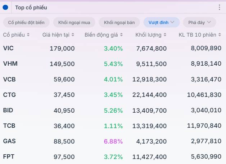
Task: Select the Khối ngoại bán filter
Action: [119, 22]
